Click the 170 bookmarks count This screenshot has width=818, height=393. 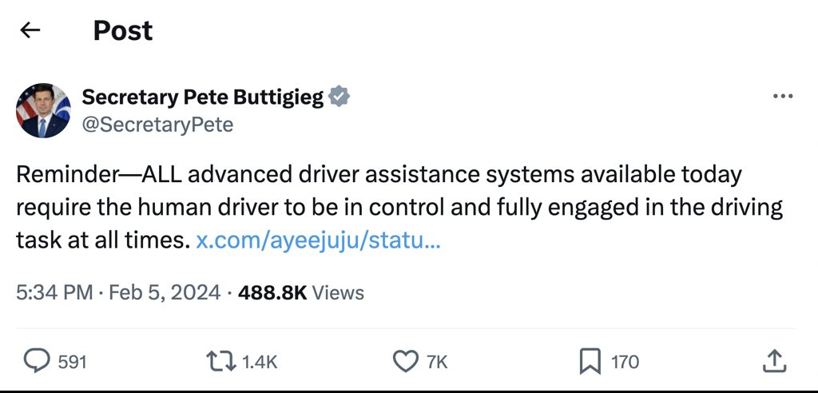625,363
